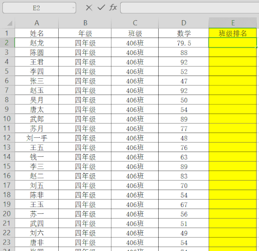Click the cell containing 79.5
The width and height of the screenshot is (259, 251).
(x=184, y=42)
